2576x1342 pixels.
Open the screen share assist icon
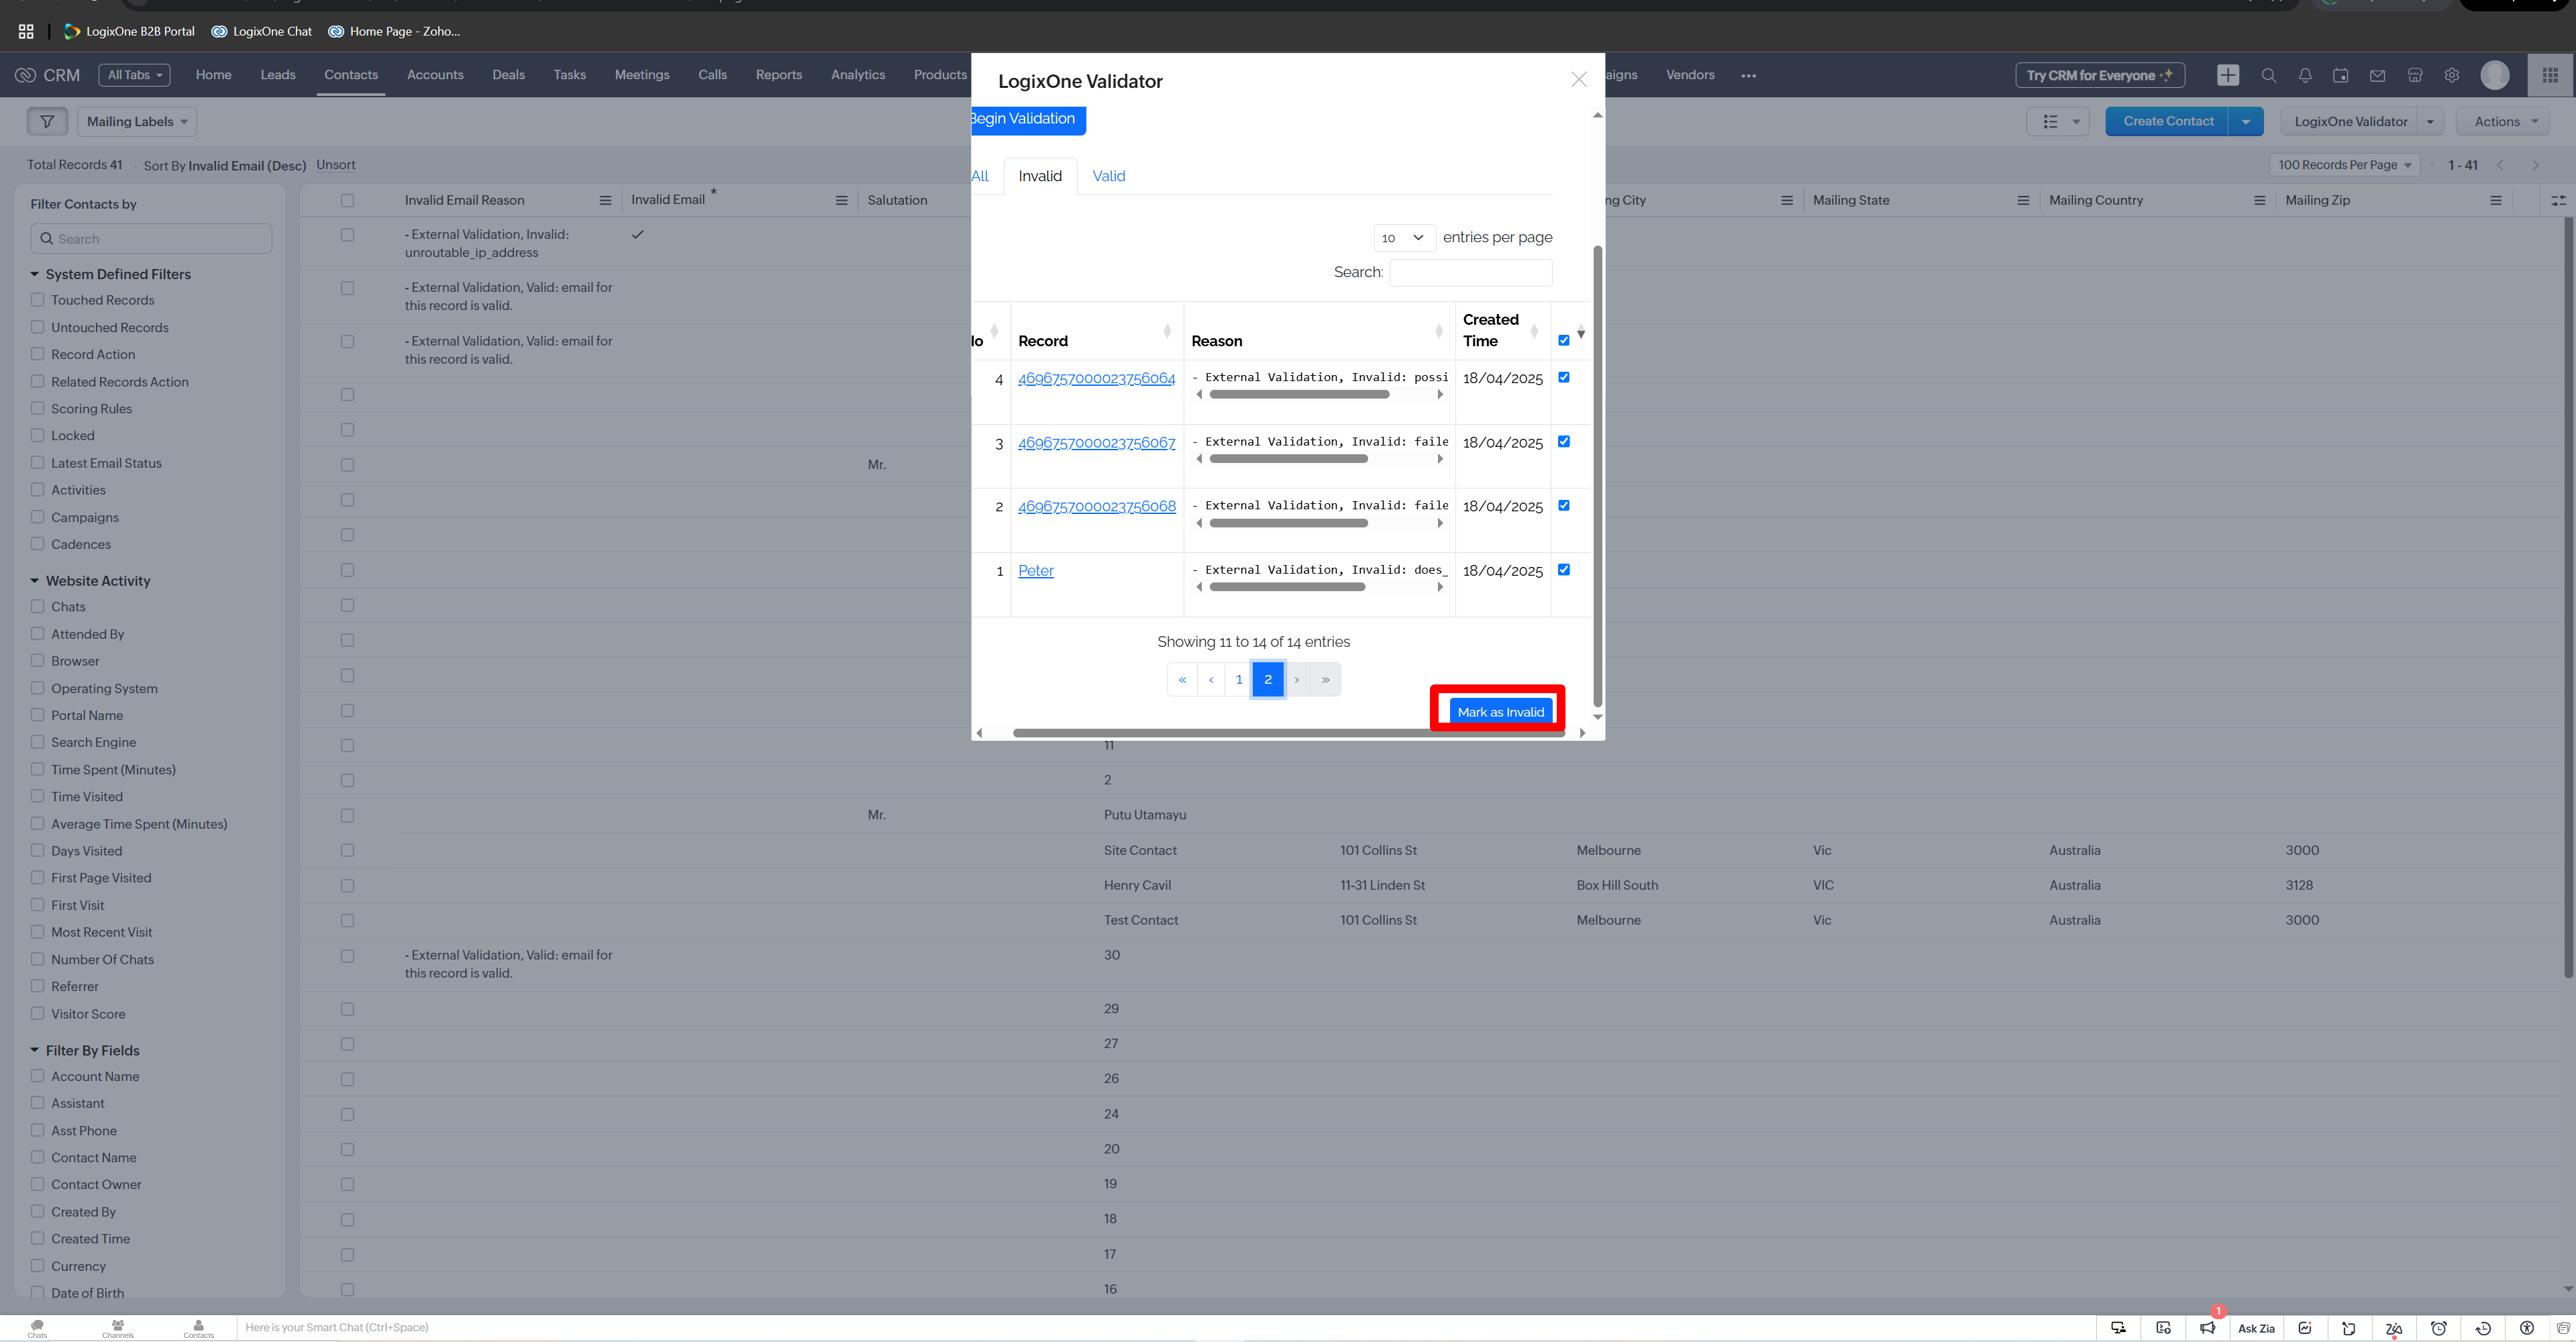click(2118, 1328)
